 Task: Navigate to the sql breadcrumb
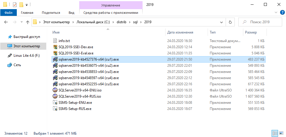click(135, 22)
